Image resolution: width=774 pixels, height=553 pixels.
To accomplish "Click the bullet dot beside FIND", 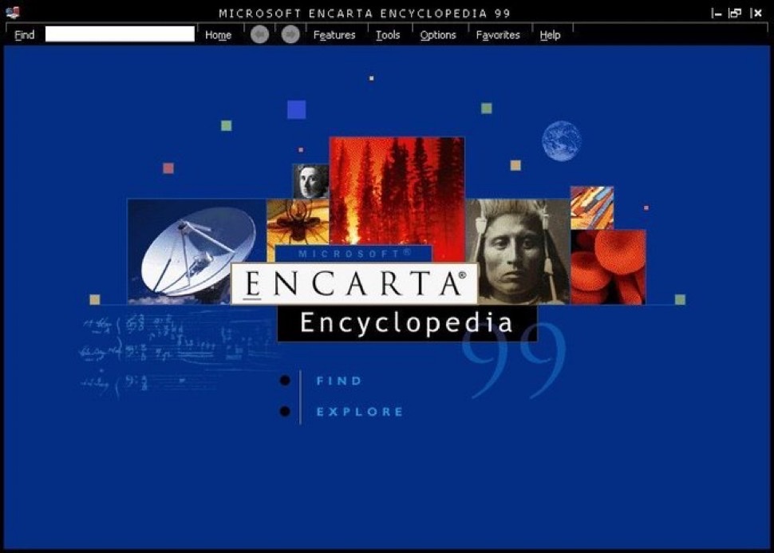I will [x=285, y=380].
